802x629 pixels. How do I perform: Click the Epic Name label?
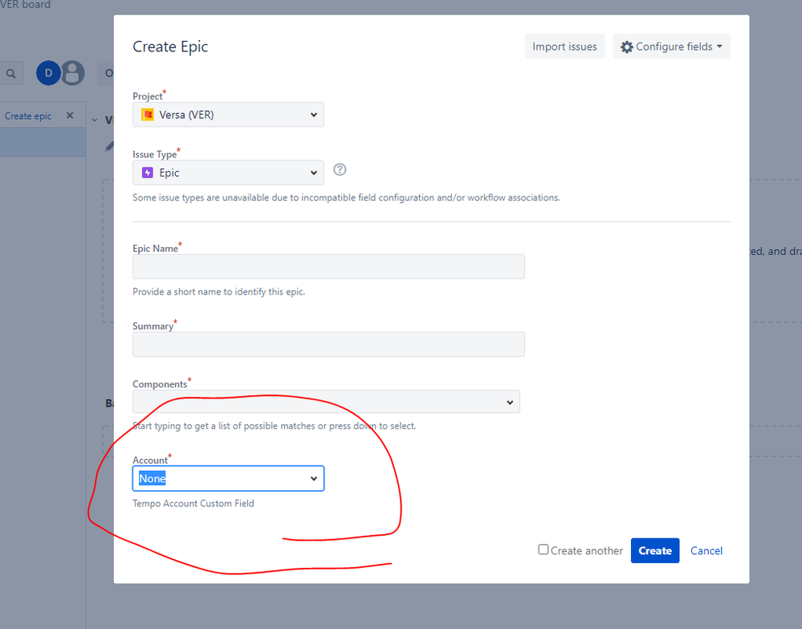click(156, 249)
